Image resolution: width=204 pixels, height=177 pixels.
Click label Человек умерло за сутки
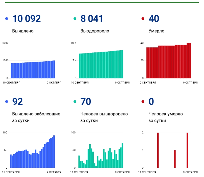(x=166, y=117)
